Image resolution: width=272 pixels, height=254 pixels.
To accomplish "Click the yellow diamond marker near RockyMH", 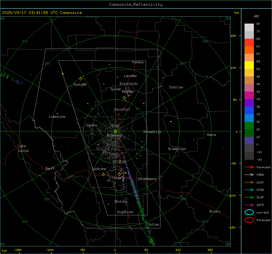I will click(81, 79).
